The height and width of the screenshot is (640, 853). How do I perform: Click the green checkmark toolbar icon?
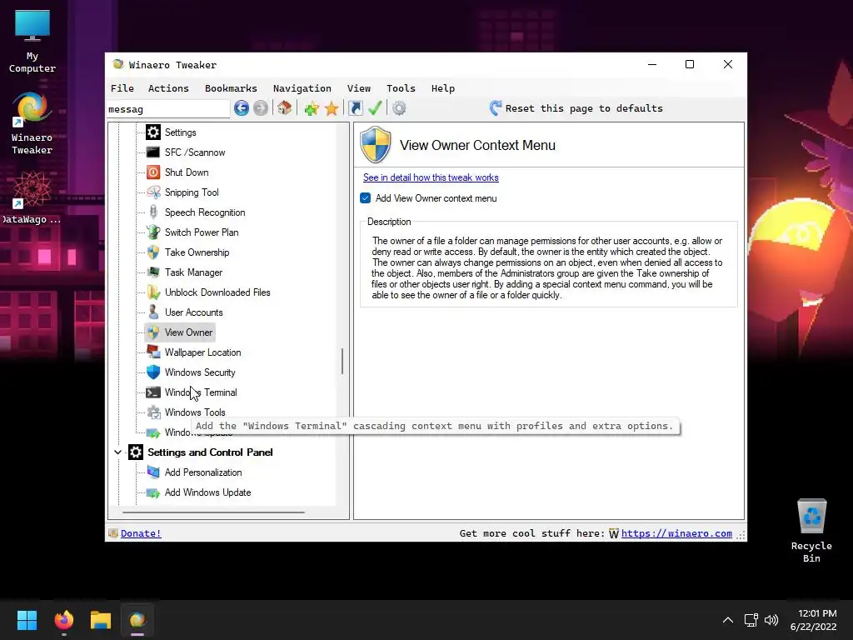375,107
